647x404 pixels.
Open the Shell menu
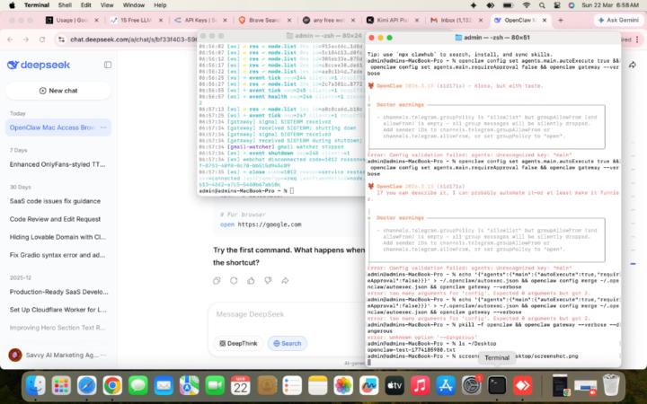click(65, 5)
